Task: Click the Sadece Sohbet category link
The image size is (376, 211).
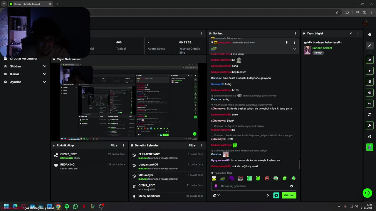Action: tap(322, 48)
